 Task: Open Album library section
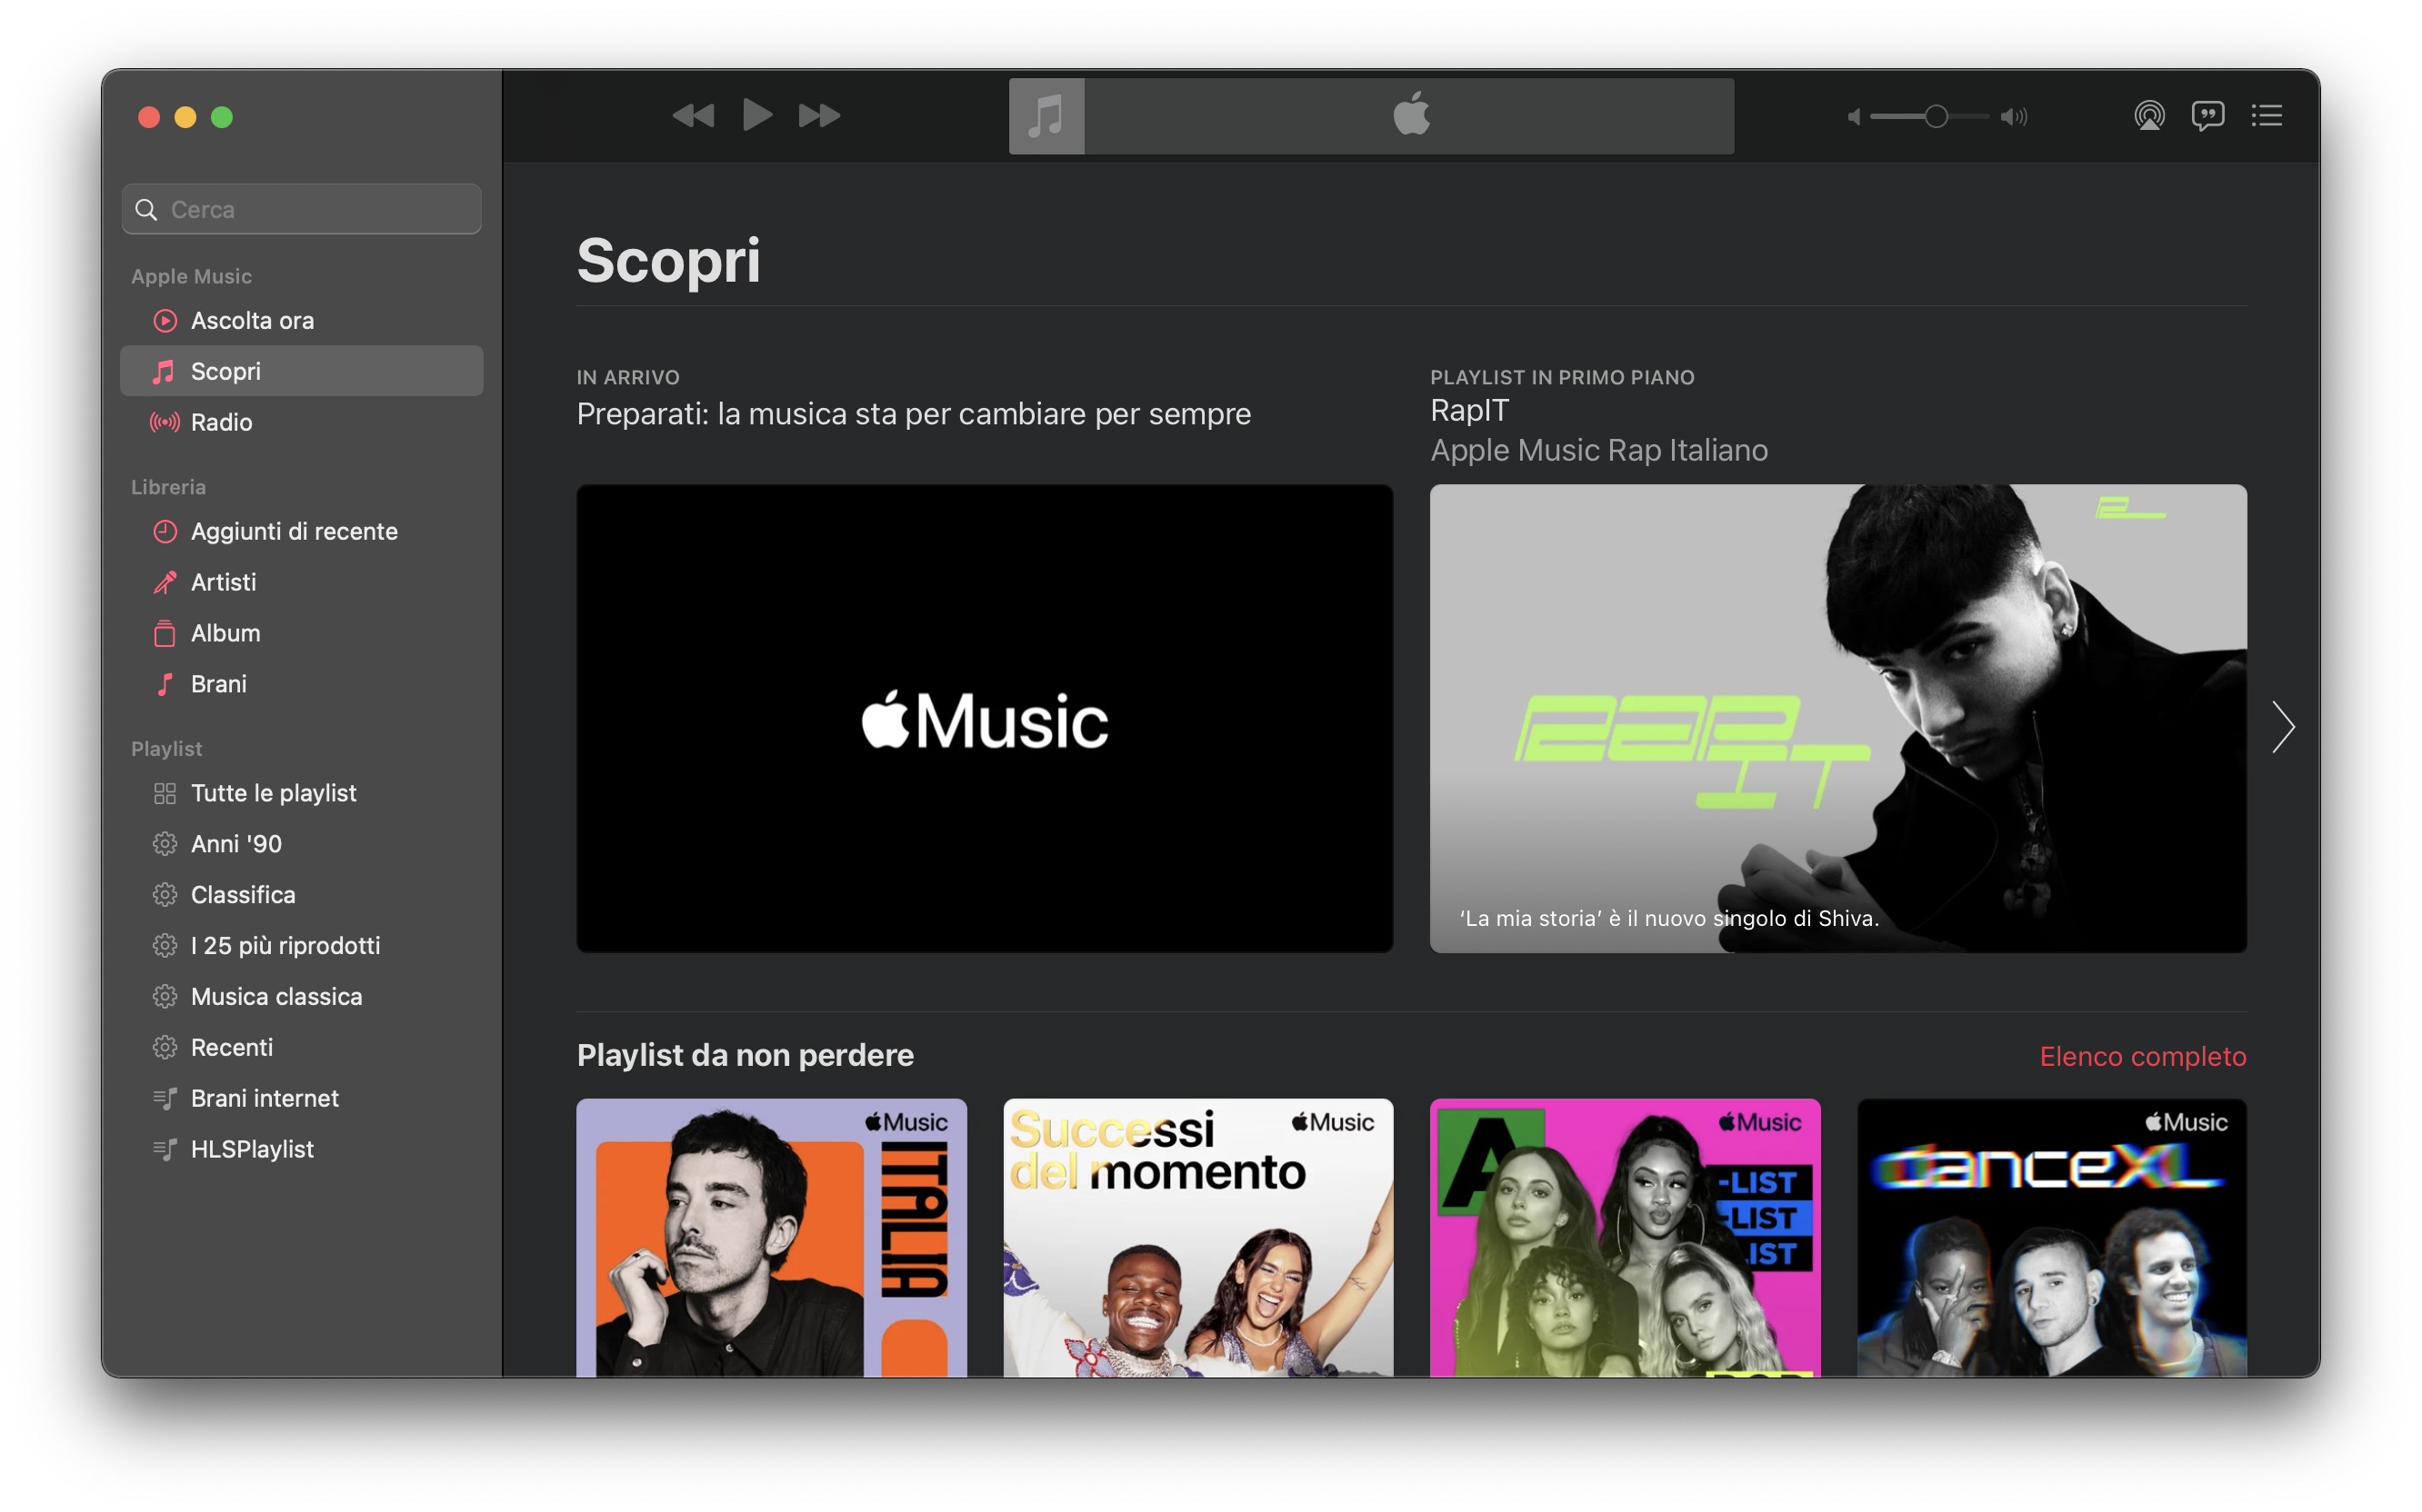click(302, 633)
